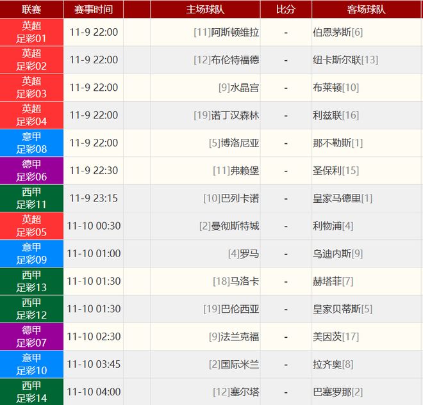423x405 pixels.
Task: Click away team 利物浦
Action: 327,226
